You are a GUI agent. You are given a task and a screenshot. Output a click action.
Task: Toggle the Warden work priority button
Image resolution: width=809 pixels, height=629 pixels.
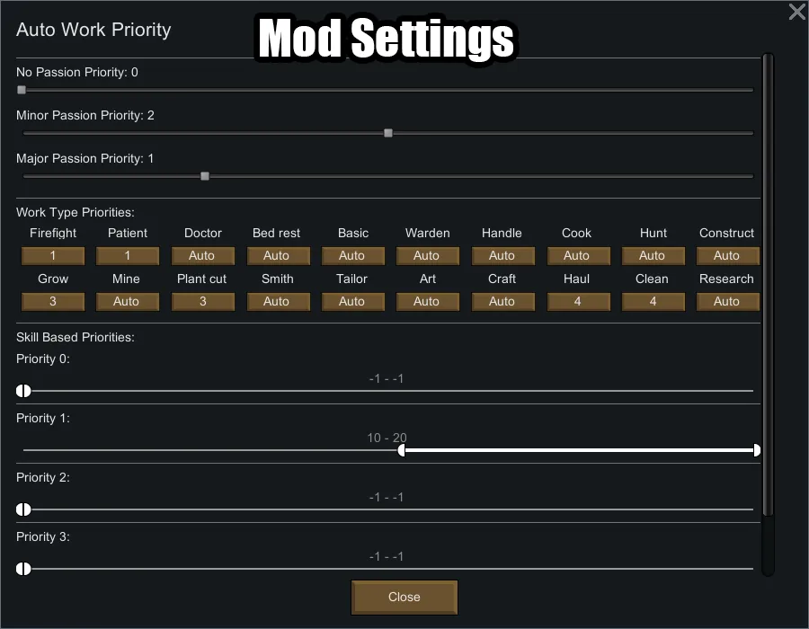pyautogui.click(x=427, y=255)
